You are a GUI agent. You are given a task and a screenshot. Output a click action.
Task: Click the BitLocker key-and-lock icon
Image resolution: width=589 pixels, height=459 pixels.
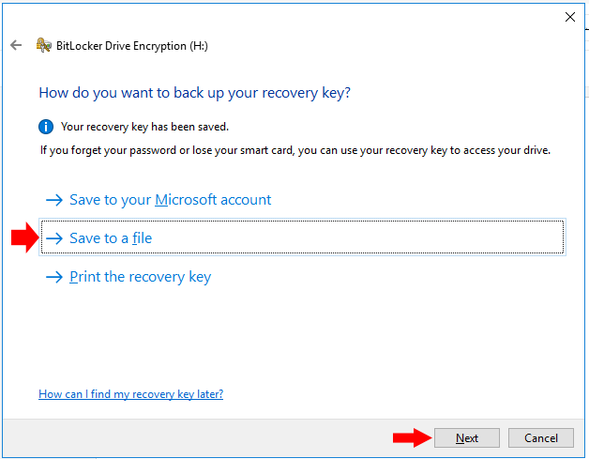click(x=43, y=45)
